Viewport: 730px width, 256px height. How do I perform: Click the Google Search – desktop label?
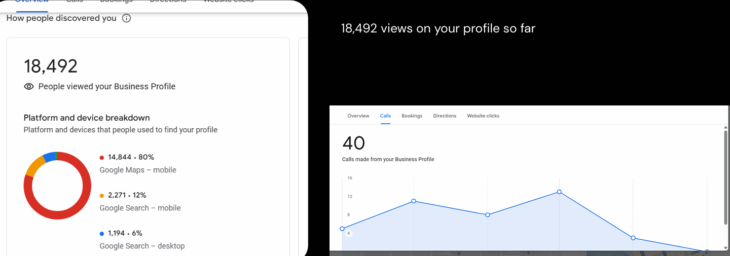[x=142, y=246]
